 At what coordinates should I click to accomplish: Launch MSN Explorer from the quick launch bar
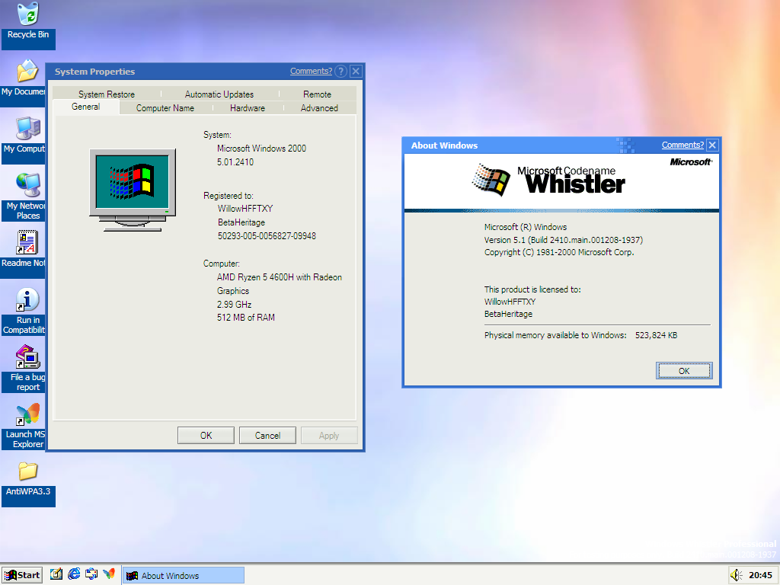click(109, 574)
